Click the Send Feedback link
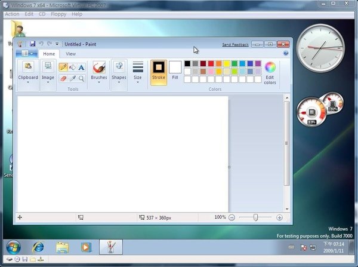Viewport: 358px width, 267px height. pos(235,45)
